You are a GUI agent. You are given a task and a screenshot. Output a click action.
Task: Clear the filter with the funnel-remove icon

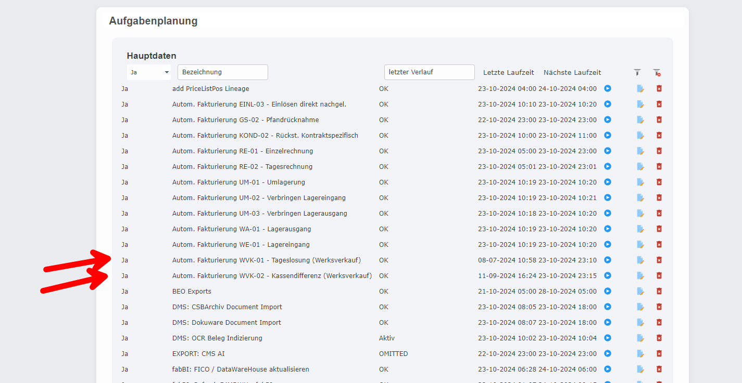click(657, 73)
